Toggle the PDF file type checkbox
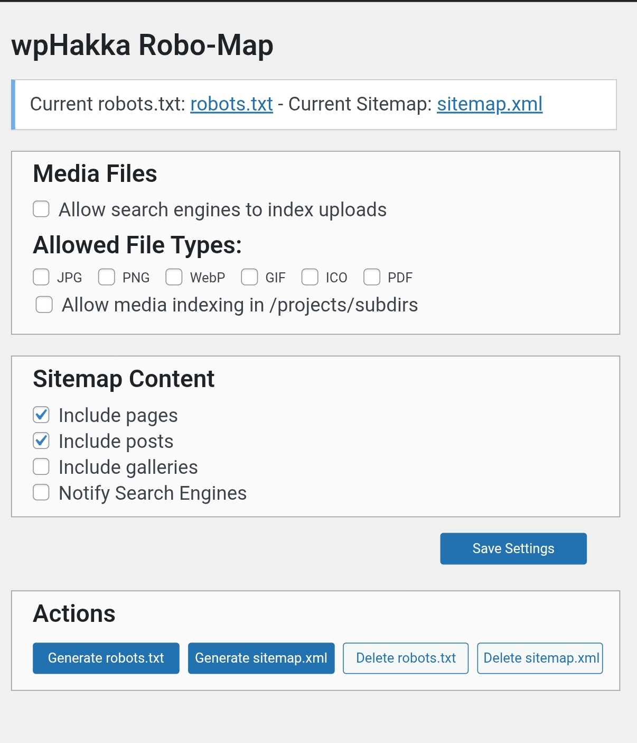Image resolution: width=637 pixels, height=743 pixels. tap(372, 277)
